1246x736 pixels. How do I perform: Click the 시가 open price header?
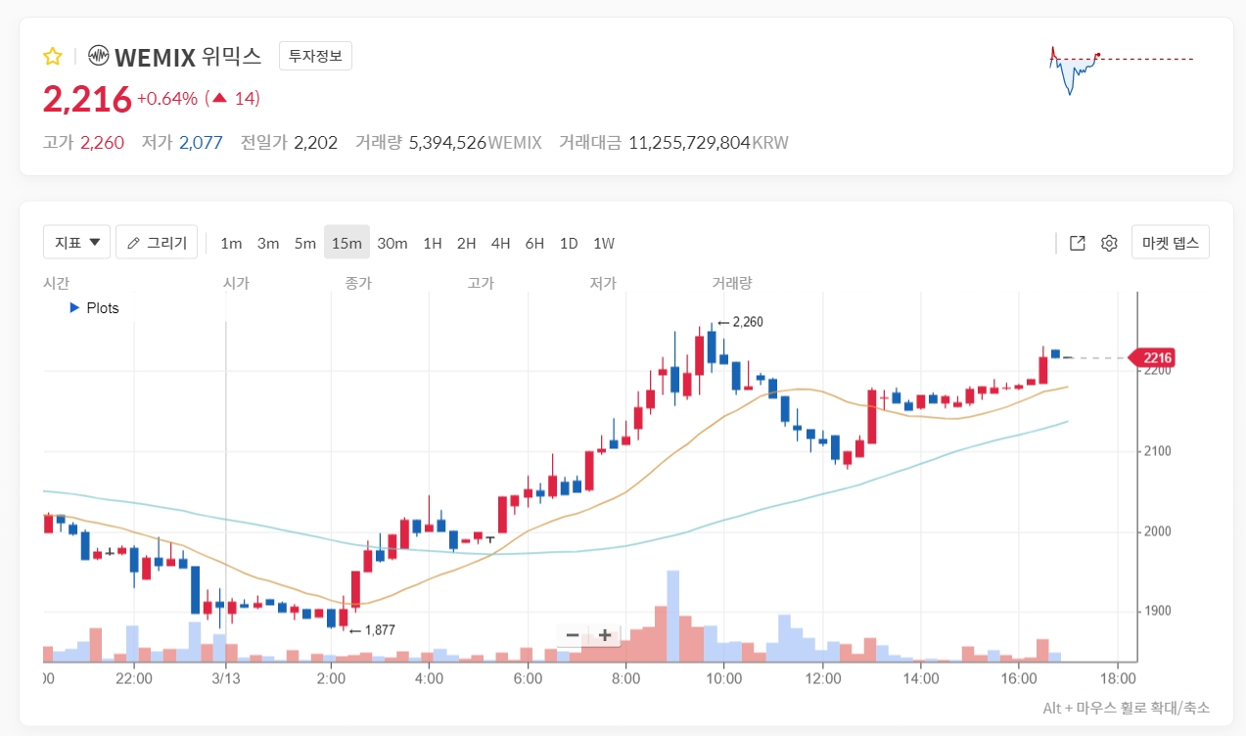click(x=236, y=283)
